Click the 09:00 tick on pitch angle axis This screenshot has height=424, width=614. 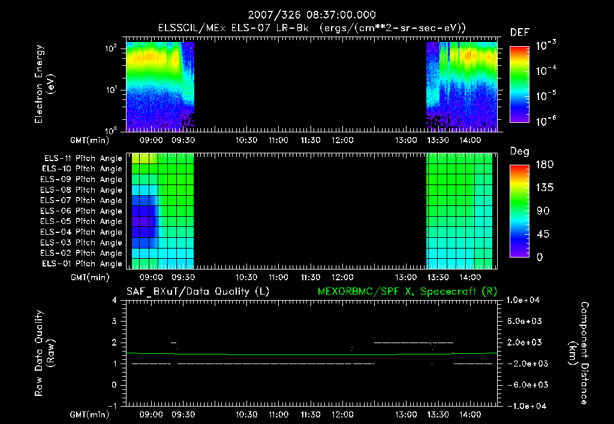point(151,277)
